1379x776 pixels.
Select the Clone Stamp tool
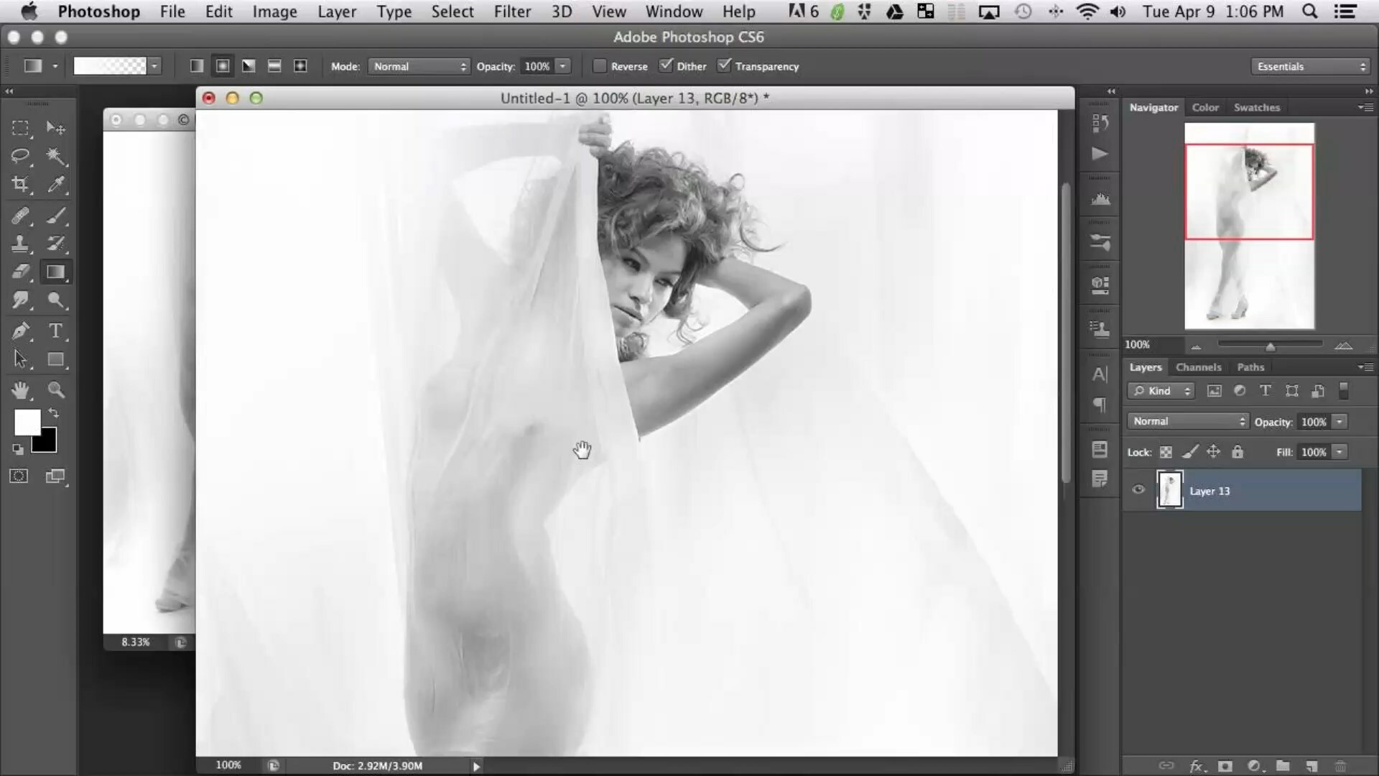coord(20,244)
